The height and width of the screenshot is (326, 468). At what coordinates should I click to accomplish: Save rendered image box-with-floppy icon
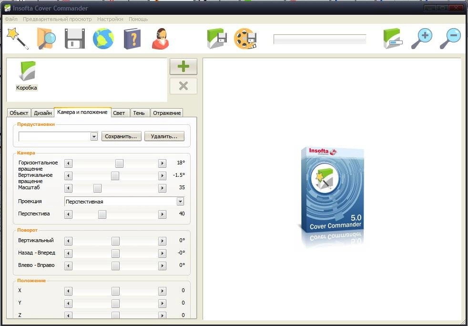[x=217, y=39]
